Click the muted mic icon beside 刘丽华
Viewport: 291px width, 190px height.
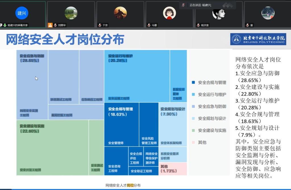coord(55,25)
